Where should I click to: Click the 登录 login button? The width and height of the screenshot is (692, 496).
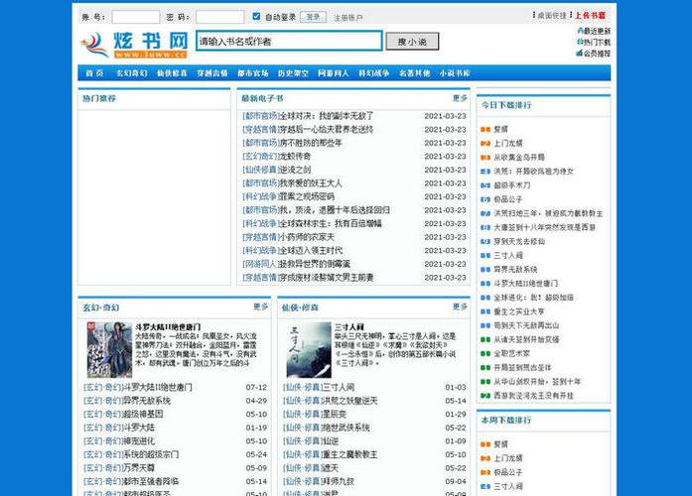(313, 17)
